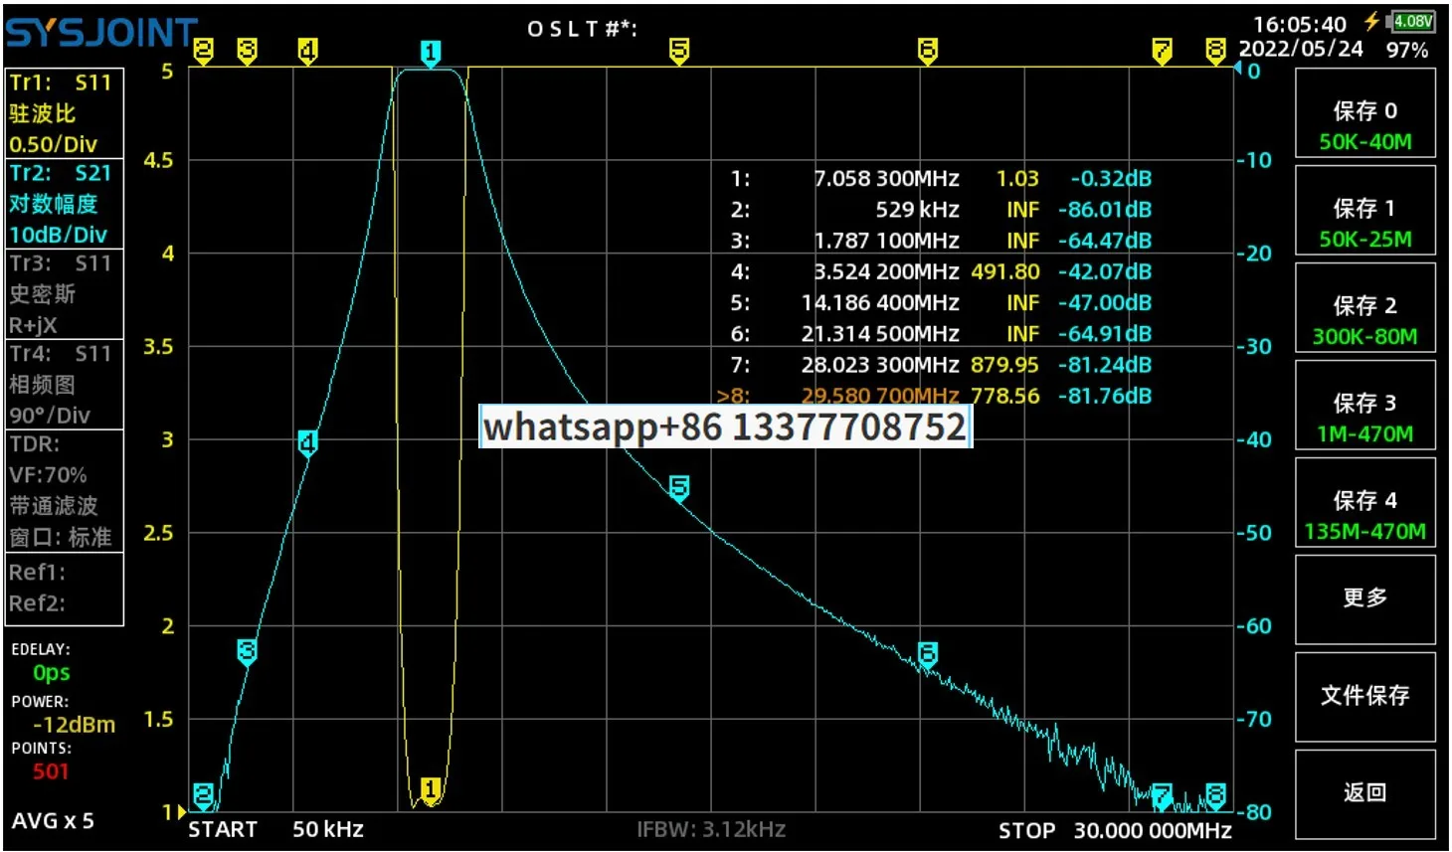Toggle the TDR settings panel
Viewport: 1452px width, 852px height.
pyautogui.click(x=65, y=490)
